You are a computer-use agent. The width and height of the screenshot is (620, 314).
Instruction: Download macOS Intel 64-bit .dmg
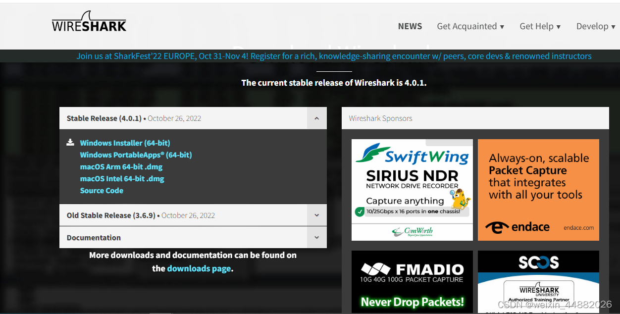click(x=122, y=178)
